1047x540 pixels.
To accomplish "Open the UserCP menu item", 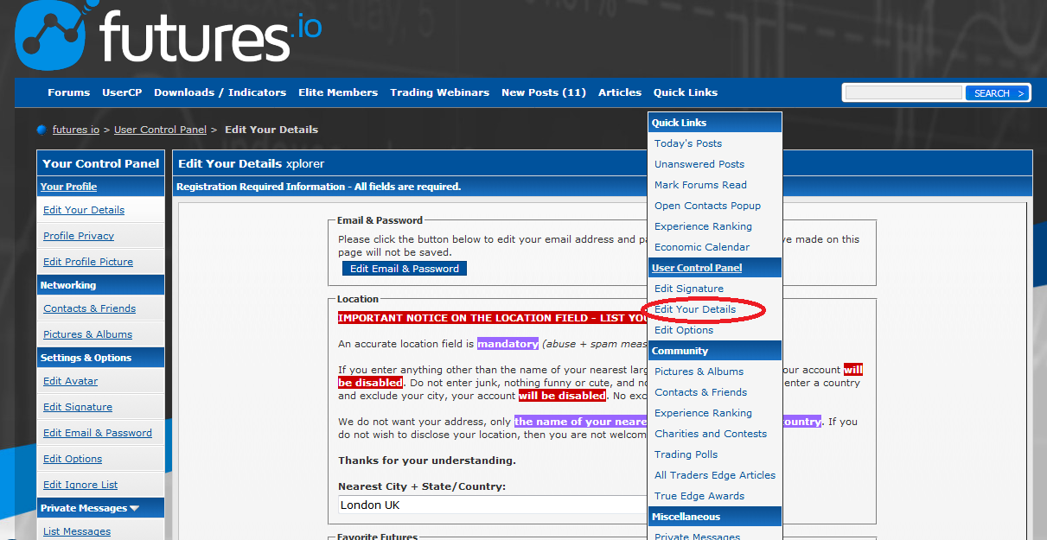I will (x=122, y=92).
